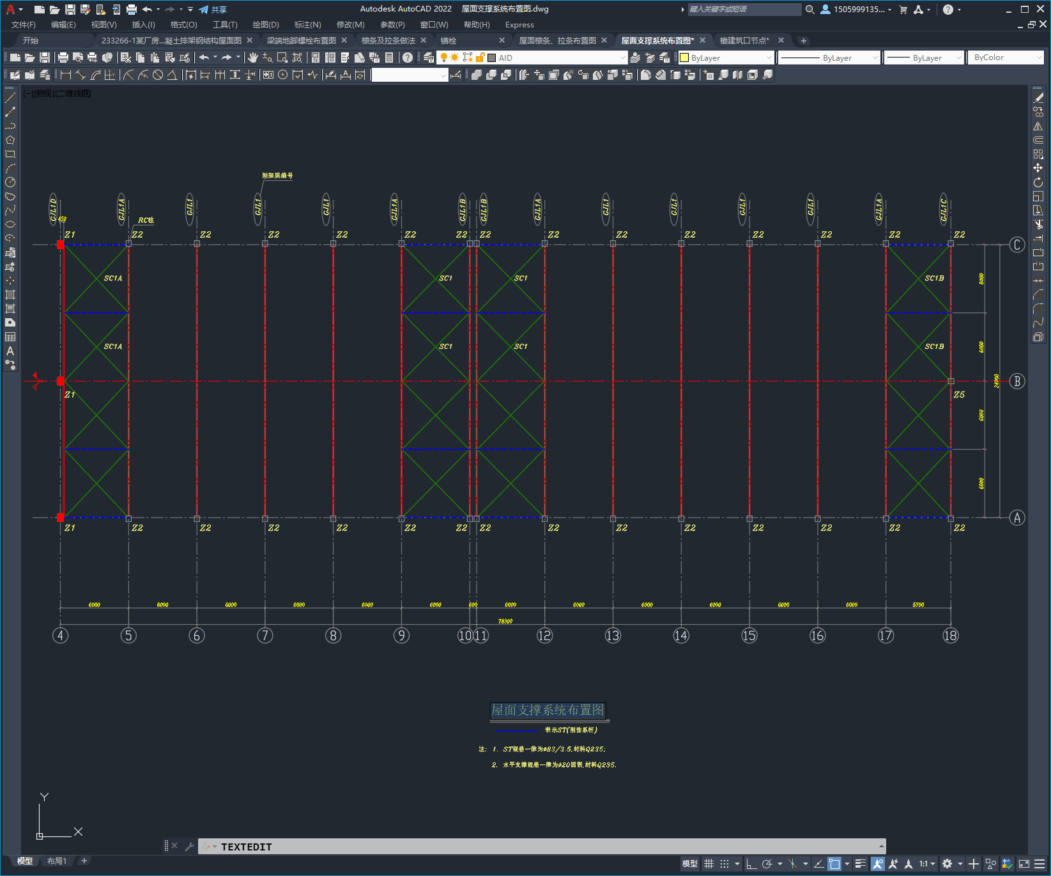Click the Aligned dimension tool

point(81,75)
